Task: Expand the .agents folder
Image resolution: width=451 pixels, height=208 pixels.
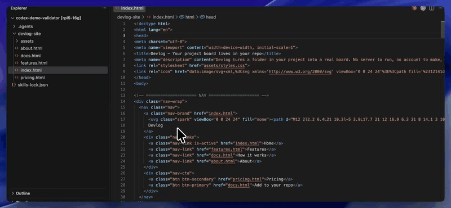Action: point(14,26)
